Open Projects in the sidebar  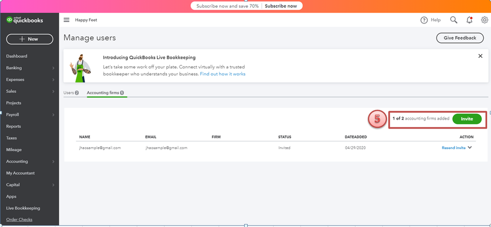(x=14, y=103)
